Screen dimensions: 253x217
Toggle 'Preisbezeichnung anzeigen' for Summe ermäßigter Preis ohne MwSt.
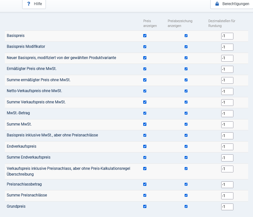pos(186,80)
